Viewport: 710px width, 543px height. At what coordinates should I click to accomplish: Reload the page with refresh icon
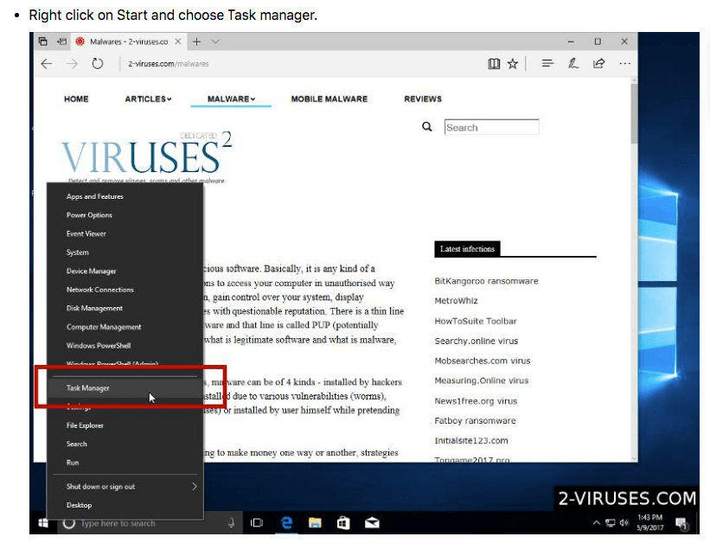98,64
